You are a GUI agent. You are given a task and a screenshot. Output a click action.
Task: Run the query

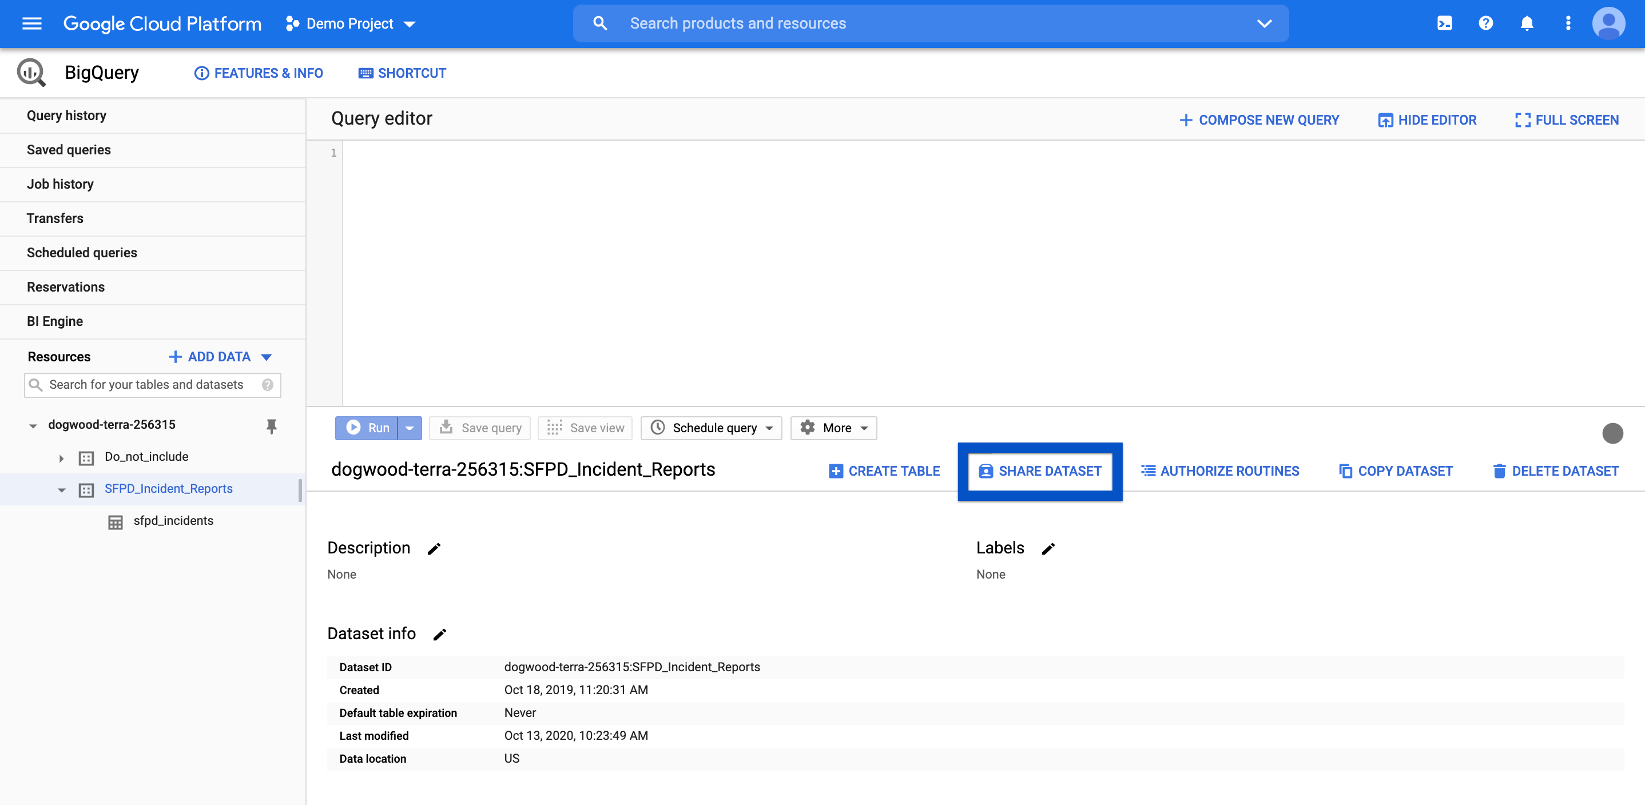367,428
